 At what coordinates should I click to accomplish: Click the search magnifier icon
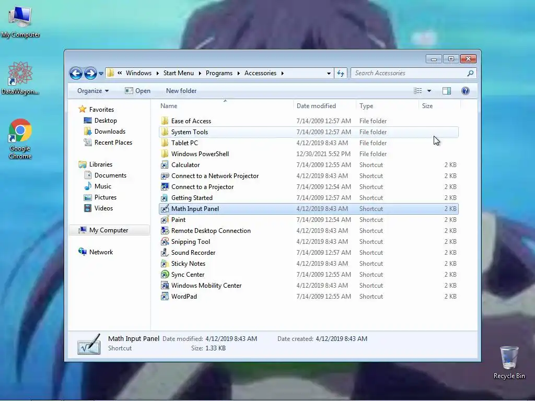click(x=470, y=73)
